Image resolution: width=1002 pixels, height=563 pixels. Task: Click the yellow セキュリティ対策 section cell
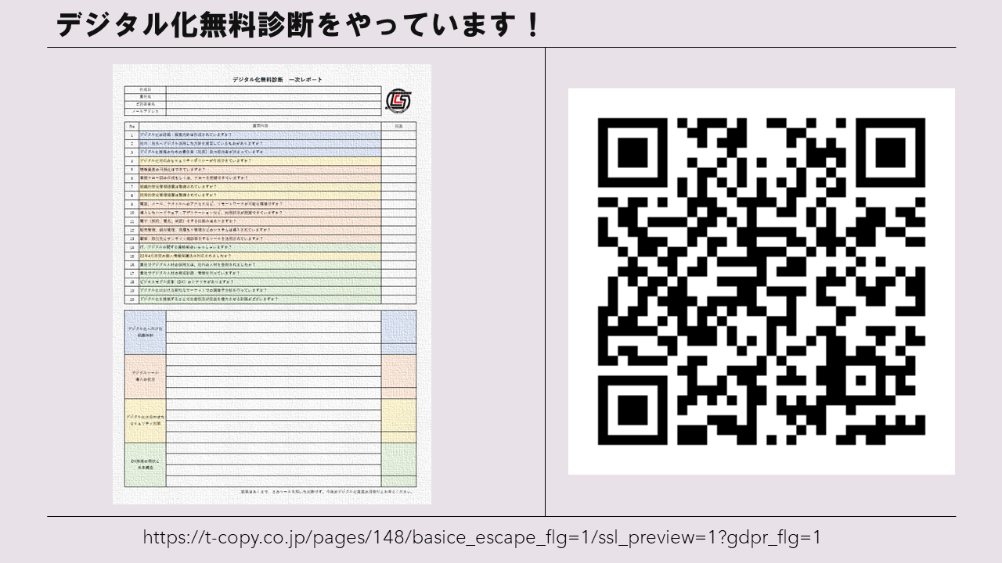click(145, 421)
